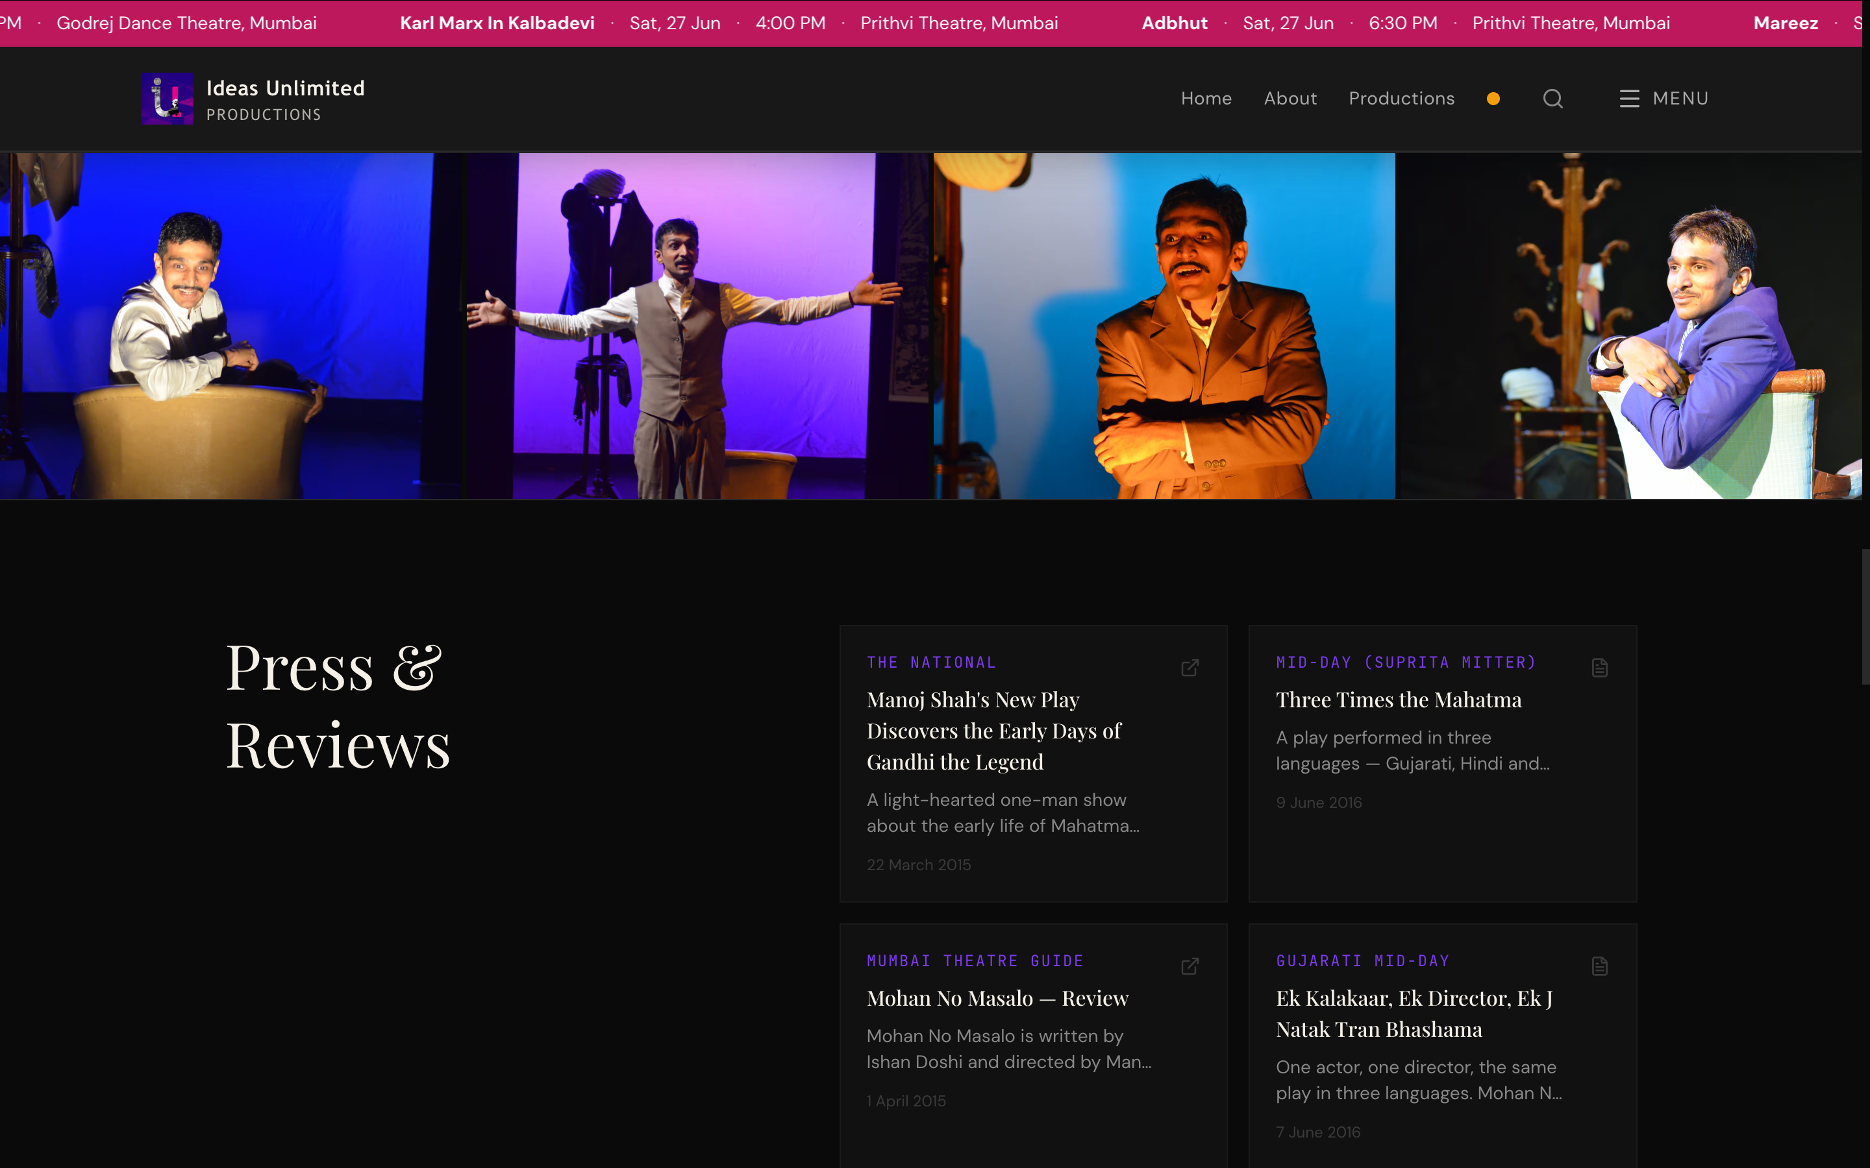This screenshot has height=1168, width=1870.
Task: Click MID-DAY (SUPRITA MITTER) source label
Action: click(x=1406, y=662)
